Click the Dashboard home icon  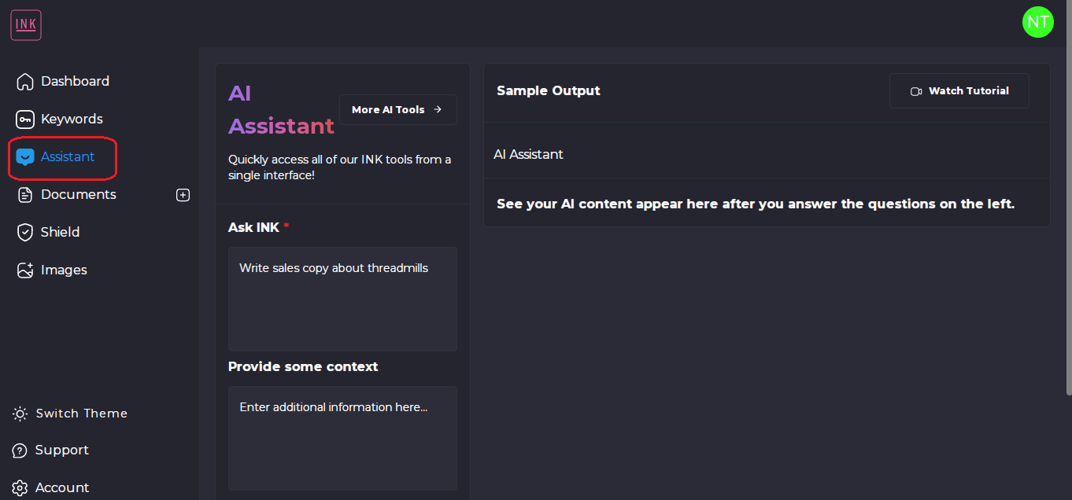point(25,81)
